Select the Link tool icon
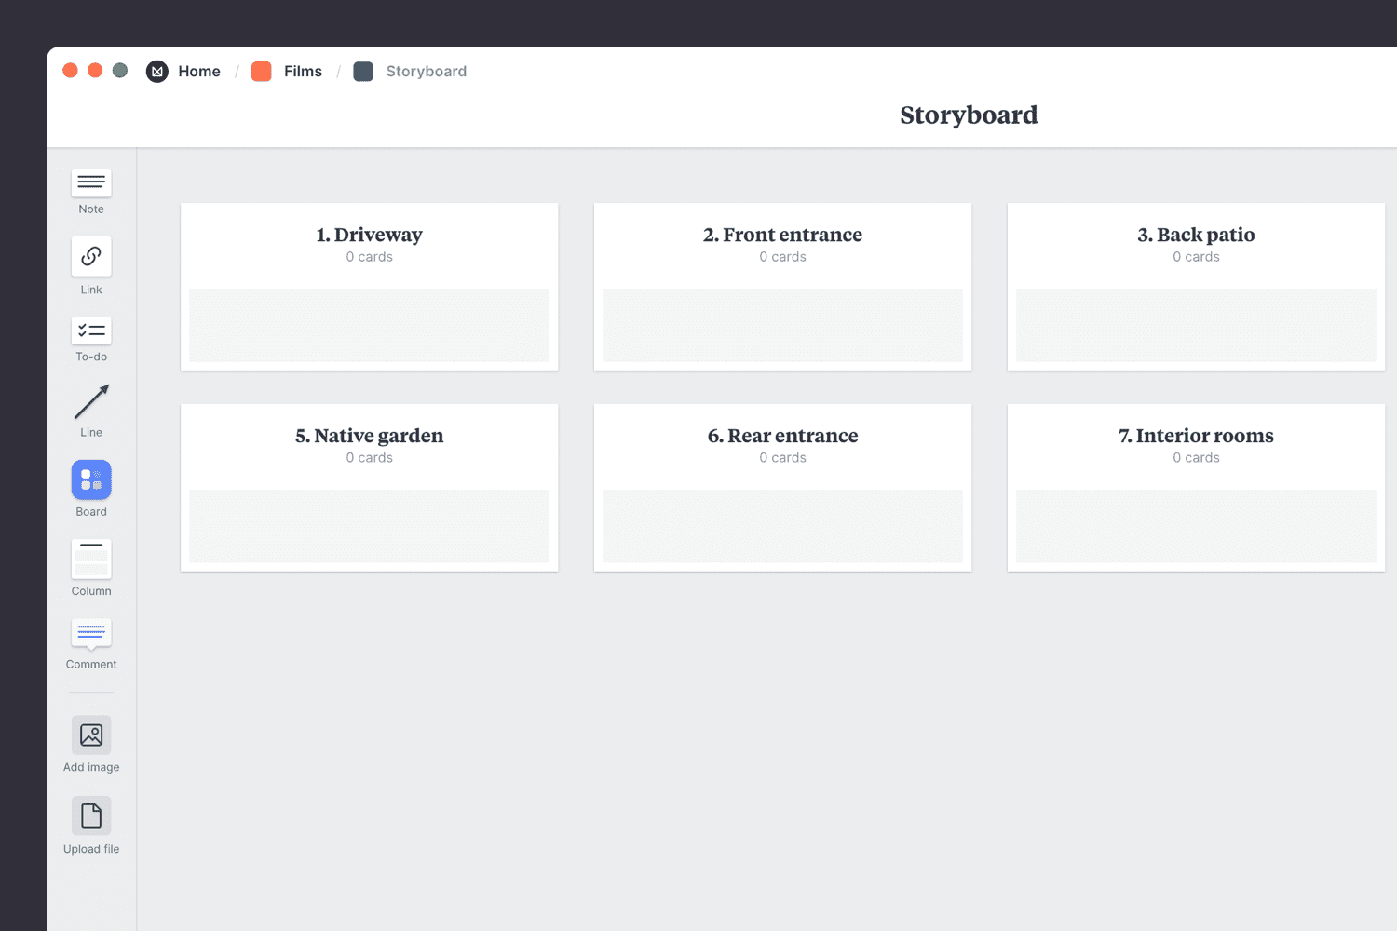The image size is (1397, 931). point(91,256)
